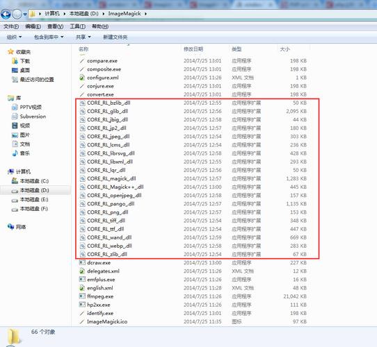Click the 音乐 music note icon
Image resolution: width=377 pixels, height=347 pixels.
point(15,153)
